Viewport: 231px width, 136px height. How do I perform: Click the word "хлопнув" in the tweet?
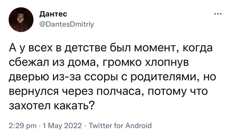click(167, 62)
